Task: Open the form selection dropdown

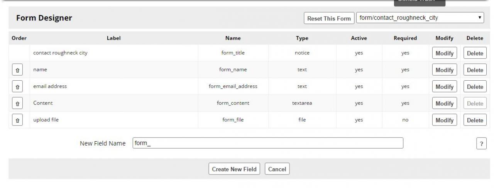Action: [x=420, y=18]
